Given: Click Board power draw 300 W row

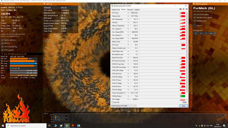Looking at the screenshot, I should pos(60,23).
